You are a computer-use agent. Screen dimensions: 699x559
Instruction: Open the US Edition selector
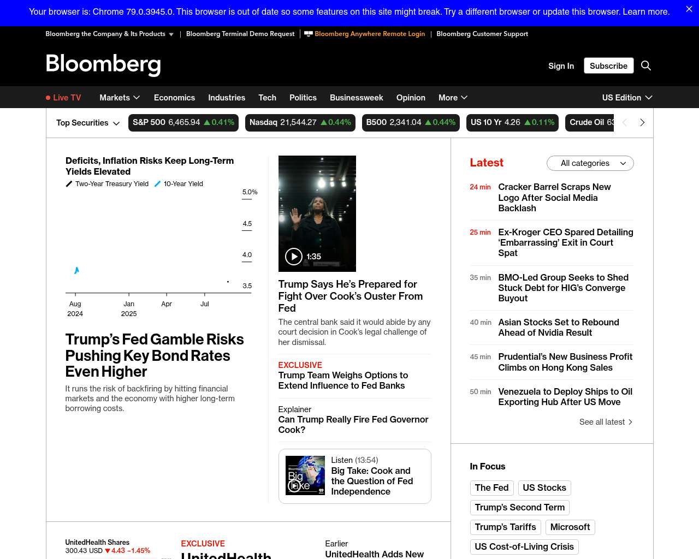(627, 98)
